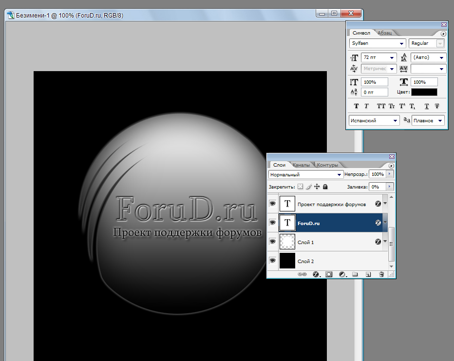Enable lock all icon in Закрепить row
Screen dimensions: 454x361
tap(325, 187)
